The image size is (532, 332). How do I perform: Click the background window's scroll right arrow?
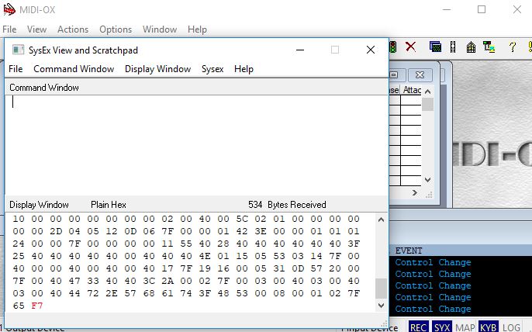pos(415,193)
